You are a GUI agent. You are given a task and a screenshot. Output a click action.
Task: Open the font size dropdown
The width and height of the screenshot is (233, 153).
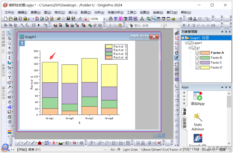pos(179,26)
